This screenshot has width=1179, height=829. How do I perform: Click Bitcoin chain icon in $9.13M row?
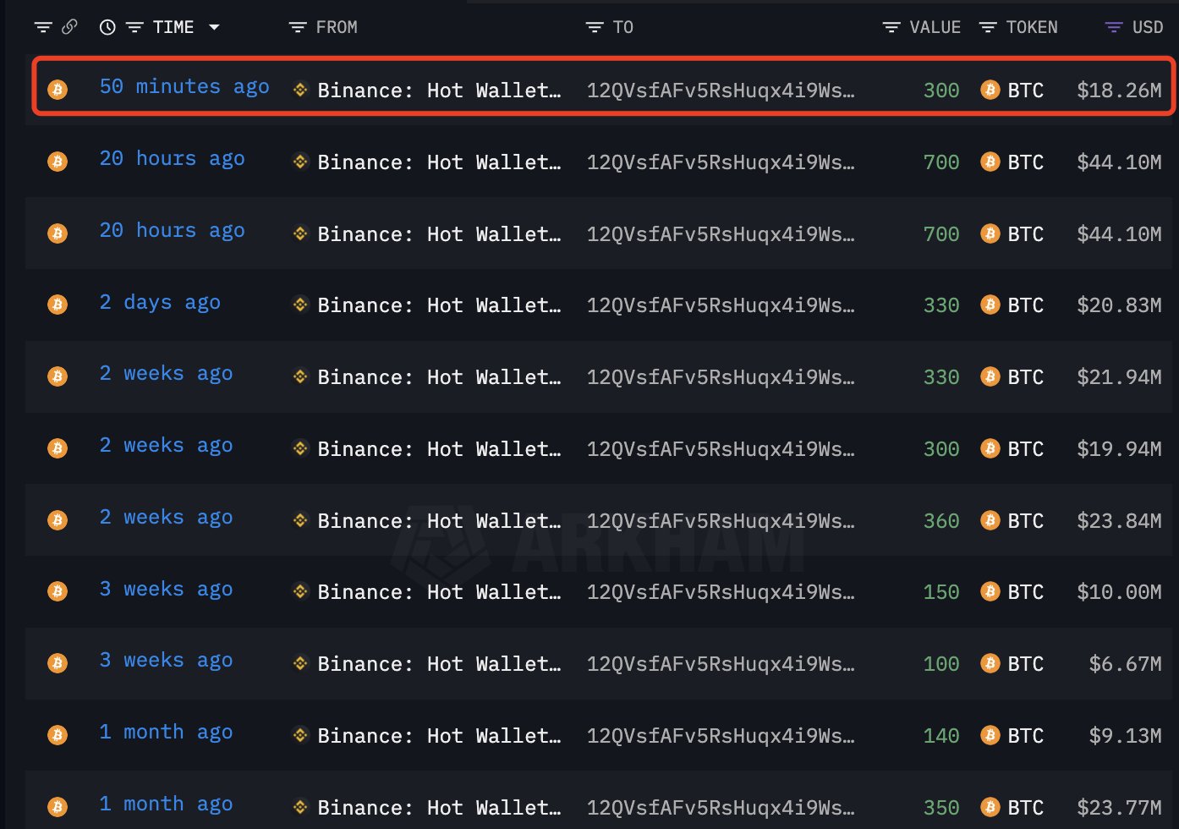click(58, 735)
